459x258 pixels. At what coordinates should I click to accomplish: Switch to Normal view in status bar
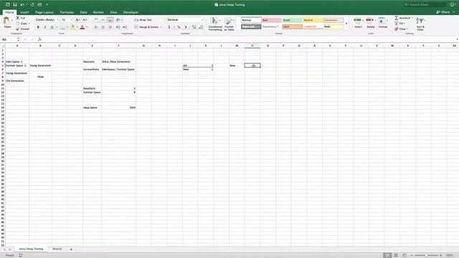(x=387, y=255)
